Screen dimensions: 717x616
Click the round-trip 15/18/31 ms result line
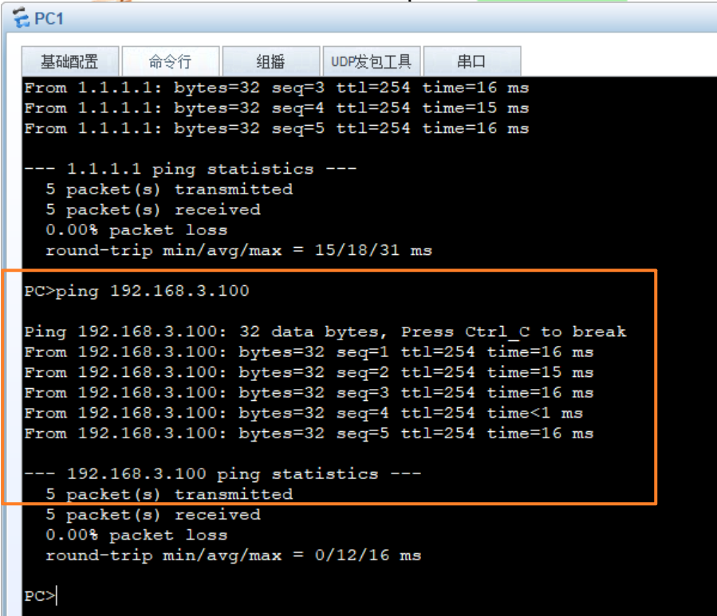pyautogui.click(x=238, y=250)
